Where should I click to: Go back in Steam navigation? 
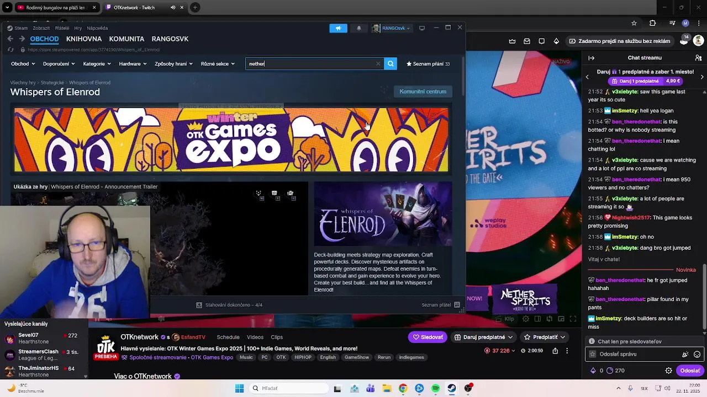pyautogui.click(x=10, y=39)
